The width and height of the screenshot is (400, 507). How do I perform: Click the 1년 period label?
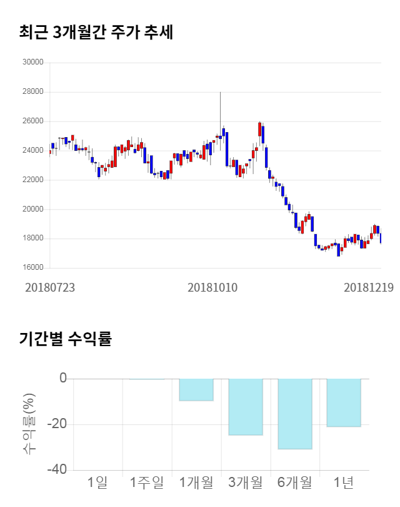[x=344, y=483]
